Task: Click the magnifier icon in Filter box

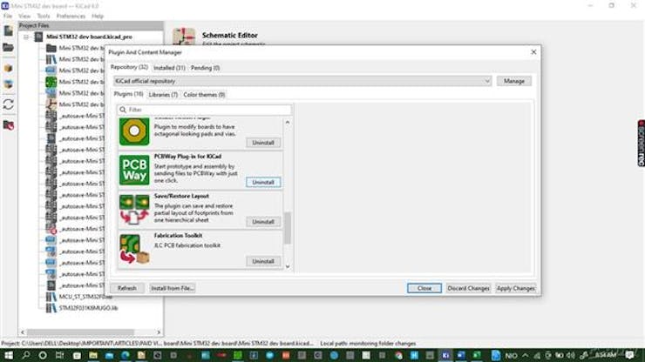Action: pyautogui.click(x=123, y=110)
